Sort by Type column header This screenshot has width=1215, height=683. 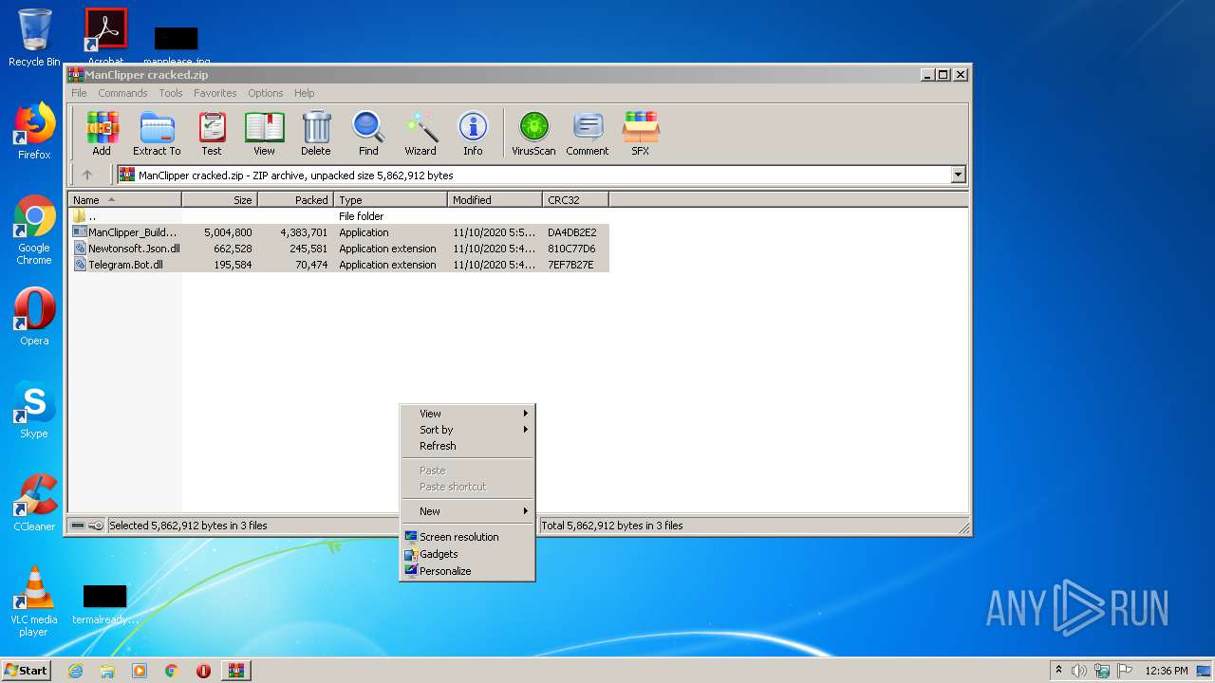click(390, 200)
